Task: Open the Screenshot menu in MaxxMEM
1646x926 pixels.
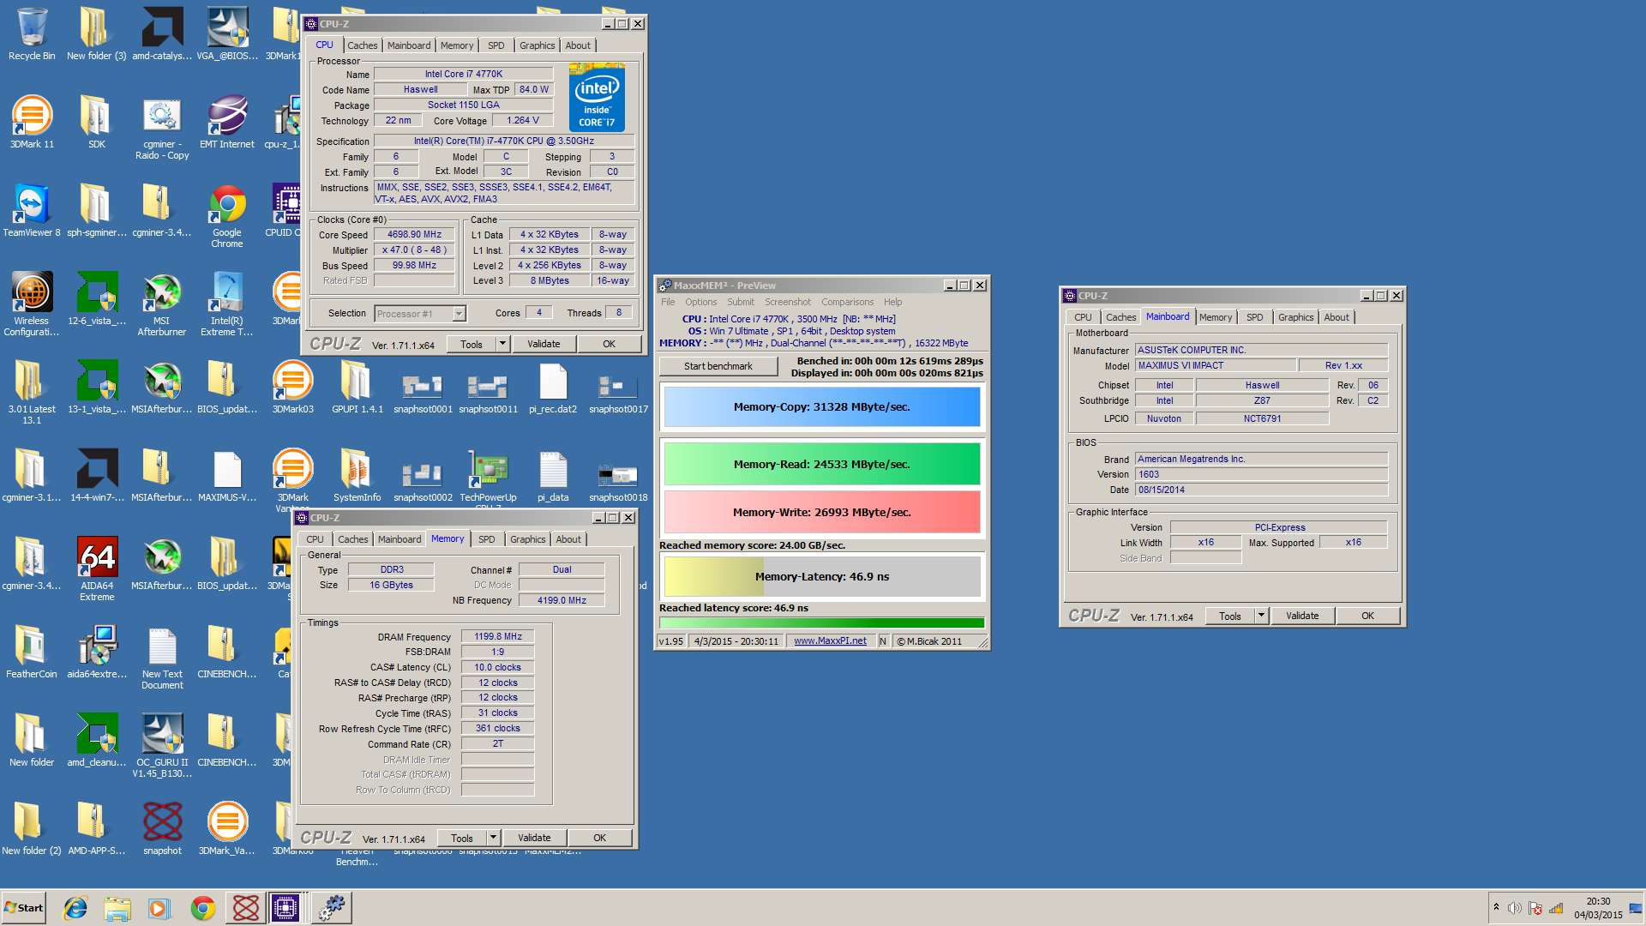Action: click(x=787, y=302)
